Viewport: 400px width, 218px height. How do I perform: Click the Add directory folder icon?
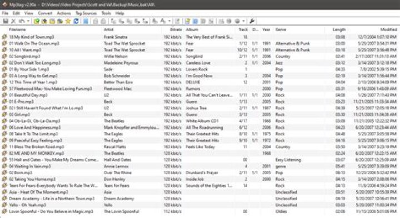coord(44,21)
